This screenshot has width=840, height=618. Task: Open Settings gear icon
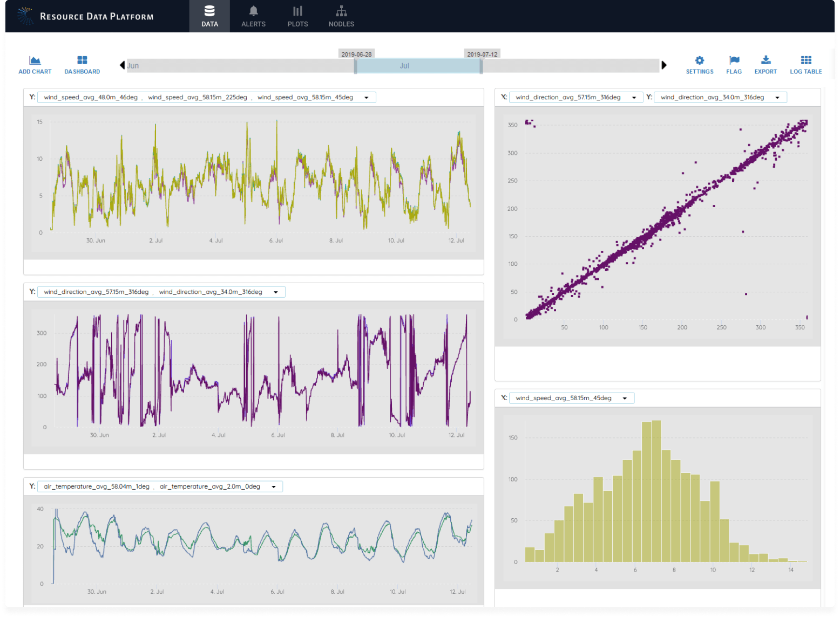(700, 60)
